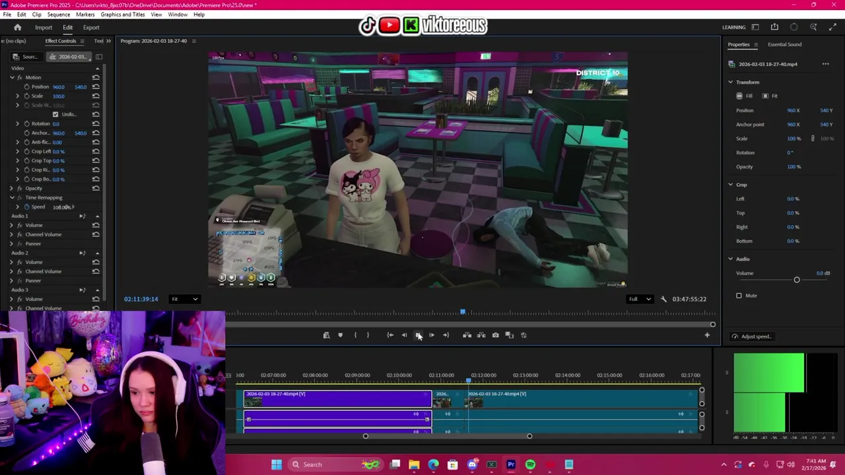This screenshot has width=845, height=475.
Task: Toggle the timeline view in Effect Controls
Action: [99, 57]
